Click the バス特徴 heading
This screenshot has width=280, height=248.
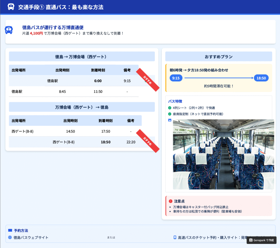click(x=175, y=101)
